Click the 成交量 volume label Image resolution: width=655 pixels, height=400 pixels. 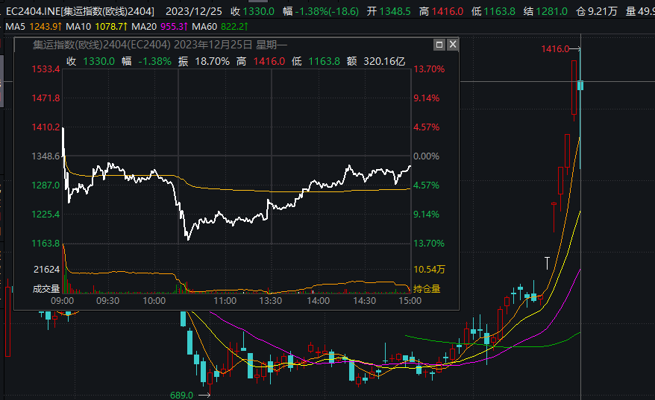(46, 289)
